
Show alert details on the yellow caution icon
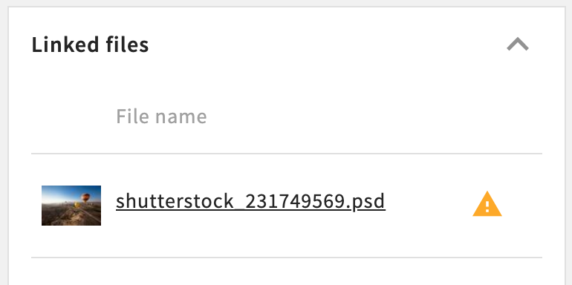pyautogui.click(x=487, y=204)
